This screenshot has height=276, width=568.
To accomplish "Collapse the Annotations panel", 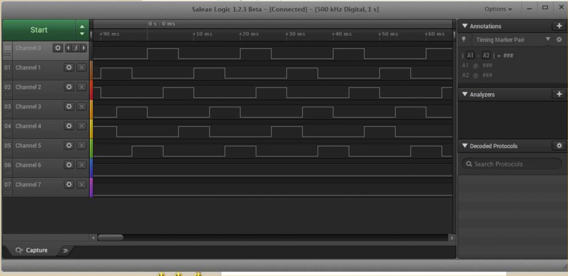I will click(x=465, y=26).
